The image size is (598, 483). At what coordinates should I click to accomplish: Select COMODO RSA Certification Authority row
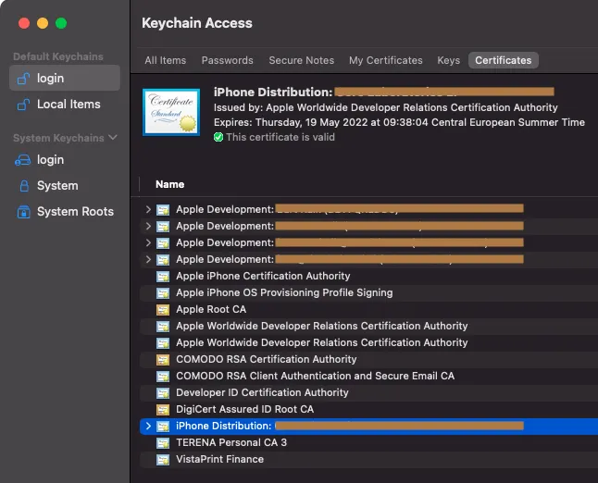[x=266, y=359]
